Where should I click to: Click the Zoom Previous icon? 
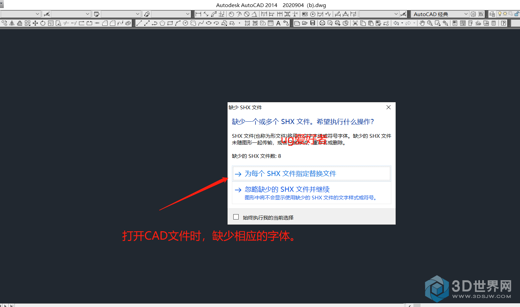445,23
